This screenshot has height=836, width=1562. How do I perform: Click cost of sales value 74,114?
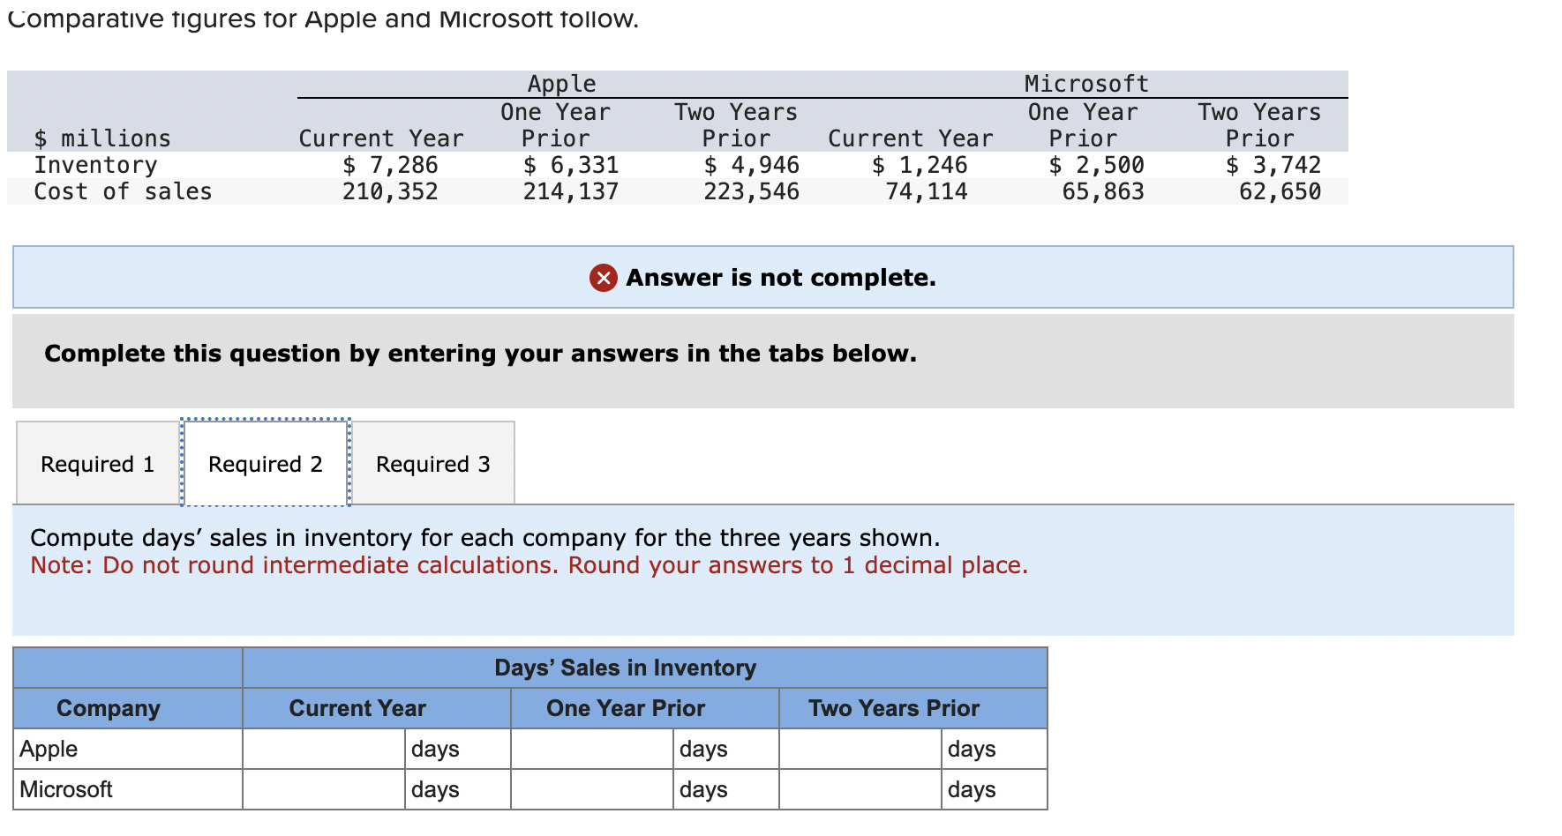point(927,191)
